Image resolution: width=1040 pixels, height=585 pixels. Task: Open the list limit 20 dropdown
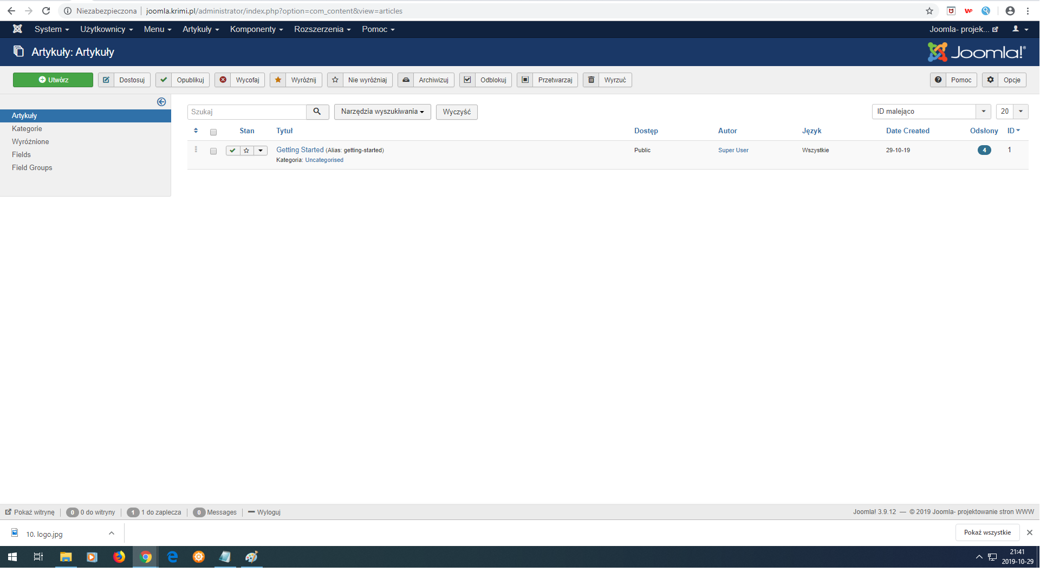(1012, 112)
